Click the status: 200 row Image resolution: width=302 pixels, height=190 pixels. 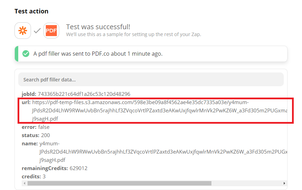[35, 135]
